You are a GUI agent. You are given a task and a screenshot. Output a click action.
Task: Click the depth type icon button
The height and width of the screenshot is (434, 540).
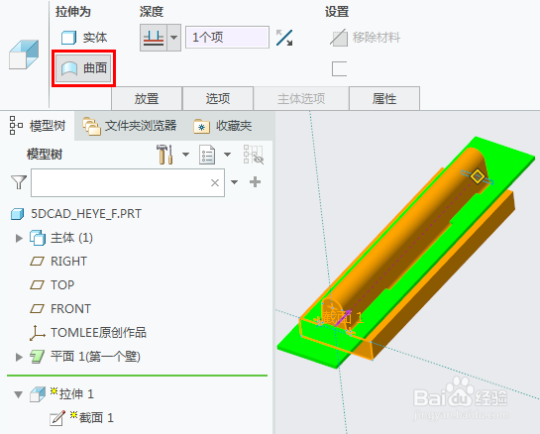click(x=154, y=38)
